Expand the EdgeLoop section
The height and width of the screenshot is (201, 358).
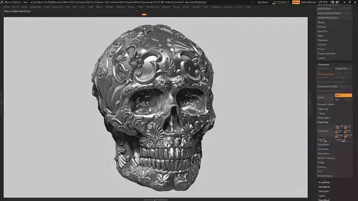click(x=323, y=109)
